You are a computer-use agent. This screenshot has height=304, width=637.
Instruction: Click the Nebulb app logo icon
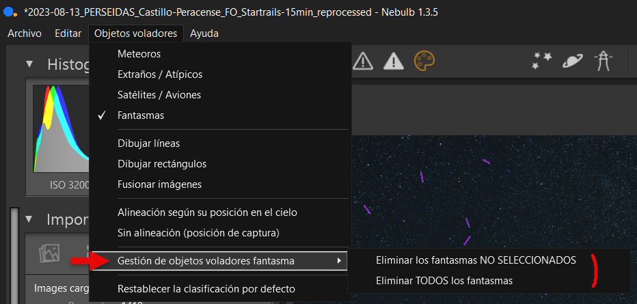pyautogui.click(x=10, y=12)
